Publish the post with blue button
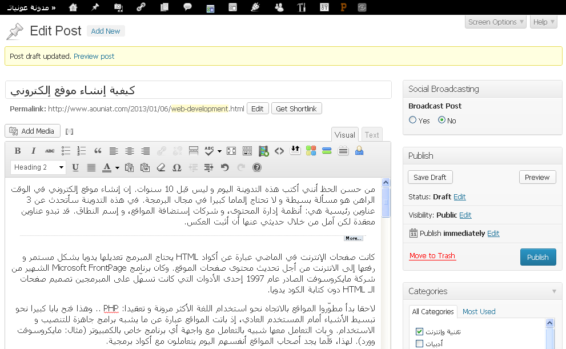The width and height of the screenshot is (566, 349). click(x=538, y=257)
